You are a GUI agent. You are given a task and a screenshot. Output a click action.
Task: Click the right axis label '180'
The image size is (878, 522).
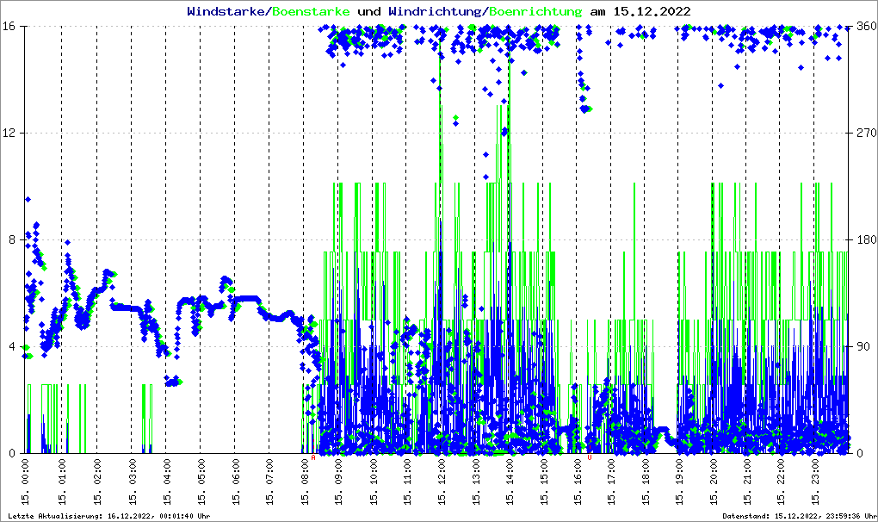(x=867, y=239)
